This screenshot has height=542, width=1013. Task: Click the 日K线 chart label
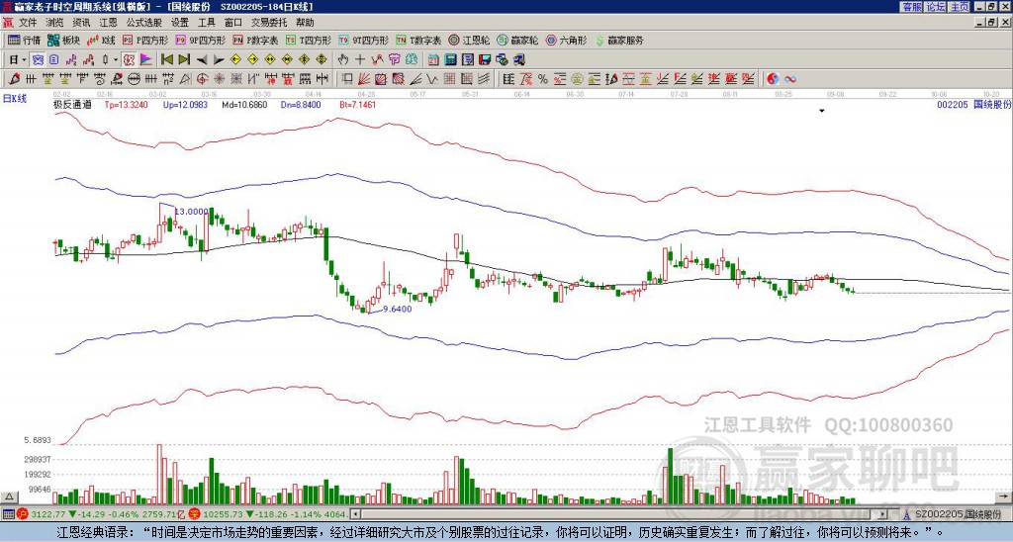pyautogui.click(x=15, y=98)
